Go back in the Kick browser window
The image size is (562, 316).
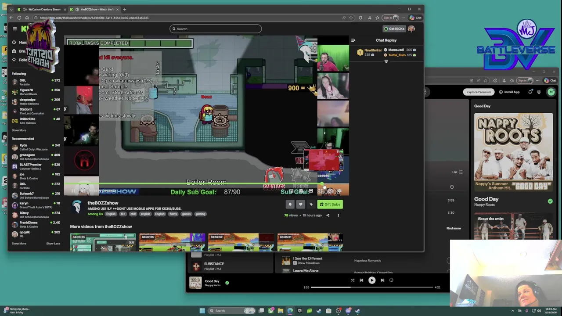(11, 18)
